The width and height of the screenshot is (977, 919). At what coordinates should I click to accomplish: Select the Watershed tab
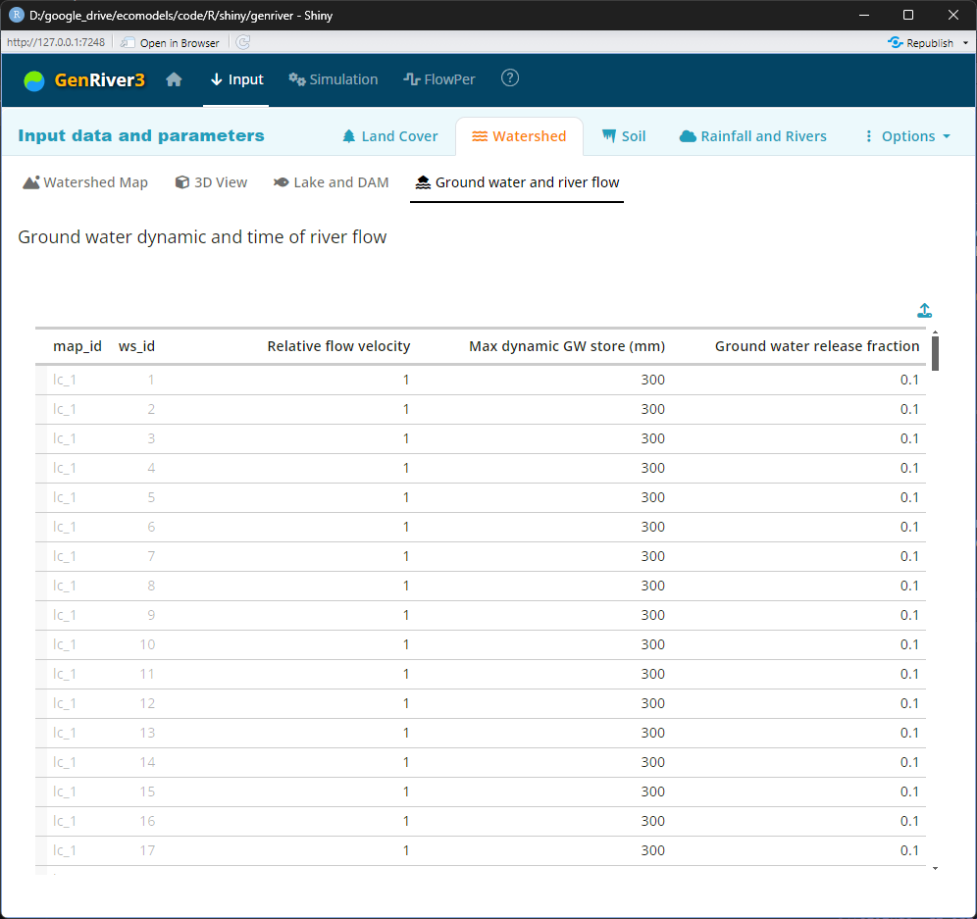(519, 136)
